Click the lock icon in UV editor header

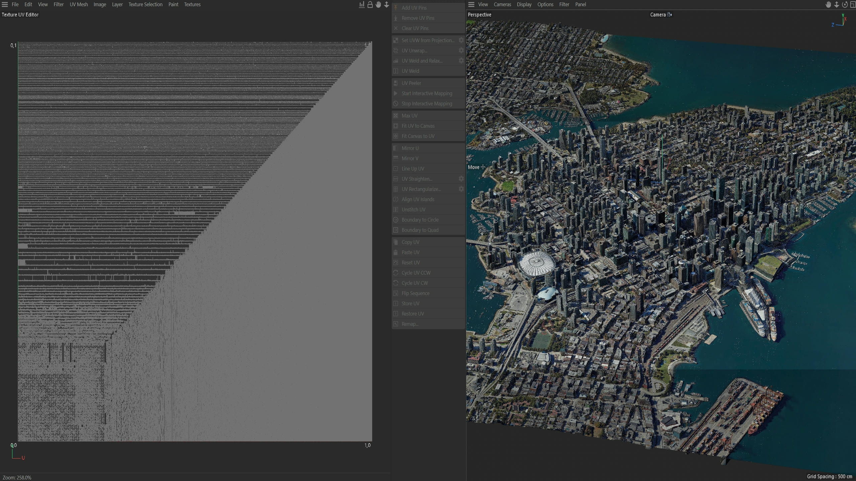(x=370, y=4)
